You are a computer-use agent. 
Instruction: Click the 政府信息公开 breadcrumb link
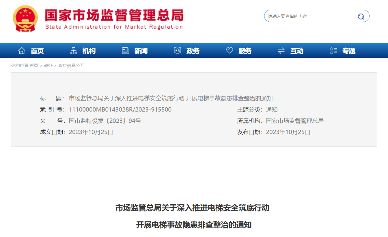click(71, 66)
